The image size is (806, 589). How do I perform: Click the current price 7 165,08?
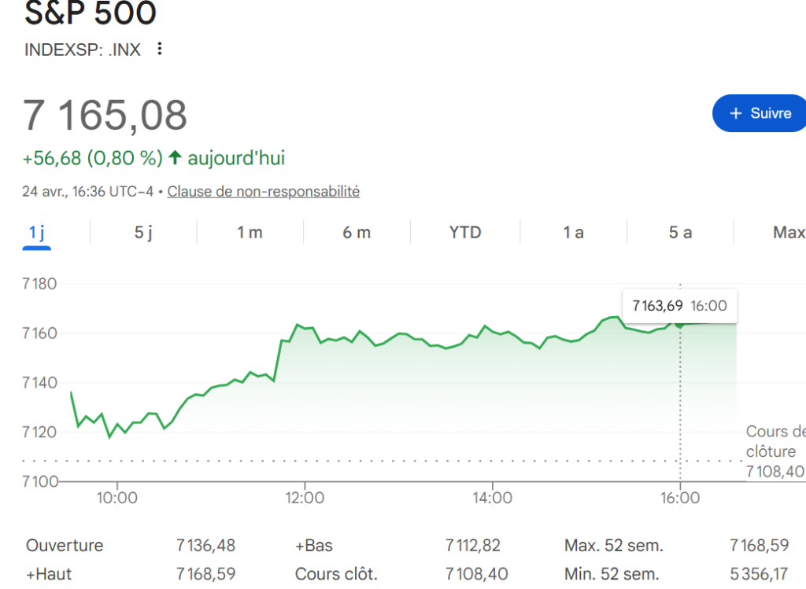tap(105, 115)
